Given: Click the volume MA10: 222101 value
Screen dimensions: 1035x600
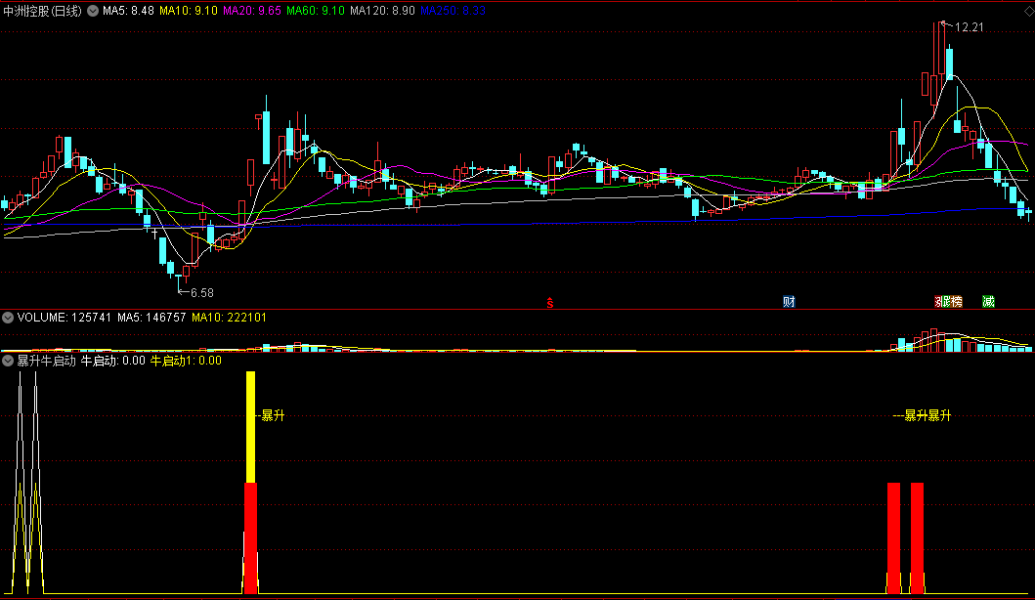Looking at the screenshot, I should click(229, 318).
